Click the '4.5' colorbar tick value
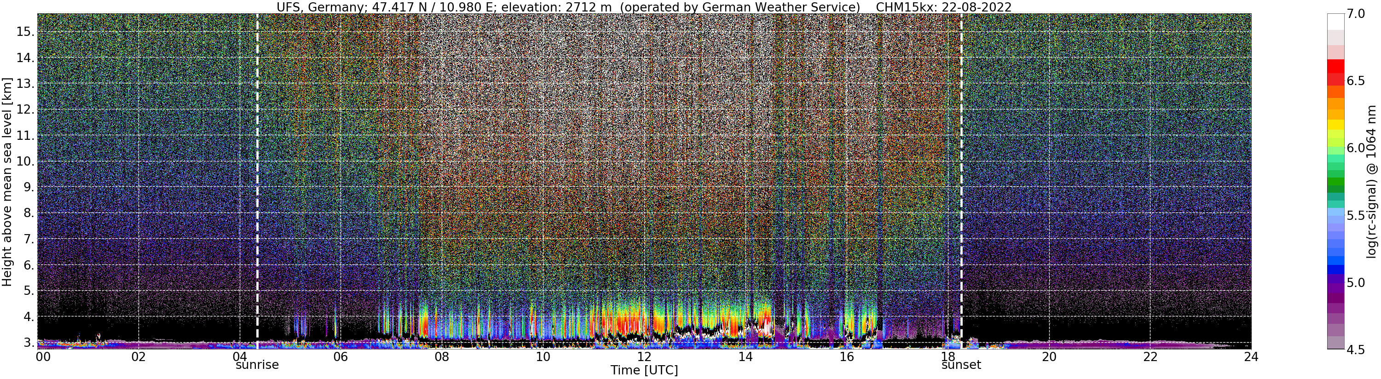 pos(1355,349)
